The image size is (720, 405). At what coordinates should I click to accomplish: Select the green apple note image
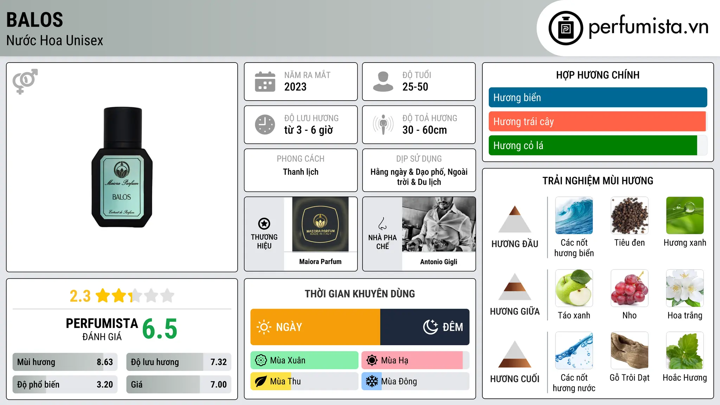pyautogui.click(x=574, y=288)
